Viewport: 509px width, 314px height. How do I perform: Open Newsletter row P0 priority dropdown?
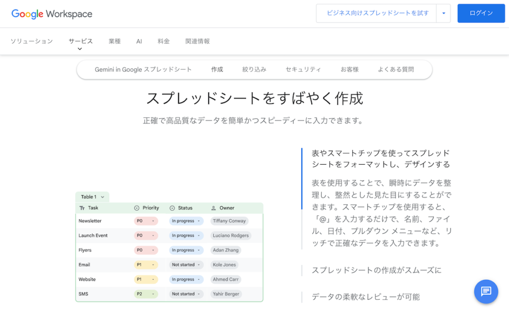tap(146, 221)
